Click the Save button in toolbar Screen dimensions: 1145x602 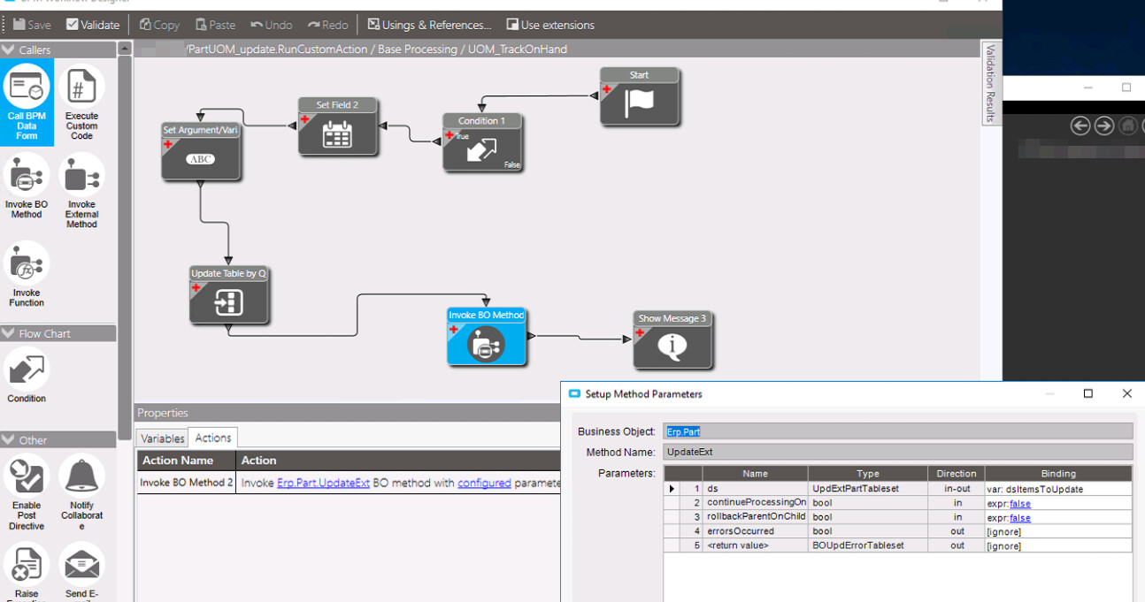(32, 25)
